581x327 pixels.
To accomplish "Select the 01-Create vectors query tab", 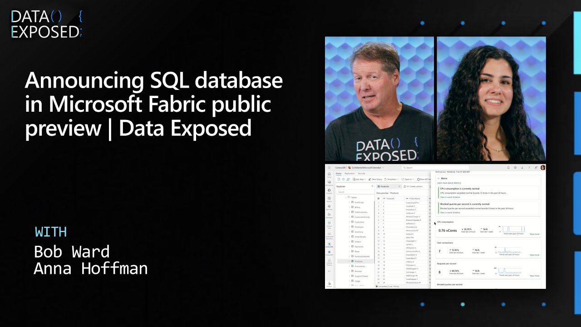I will click(413, 186).
